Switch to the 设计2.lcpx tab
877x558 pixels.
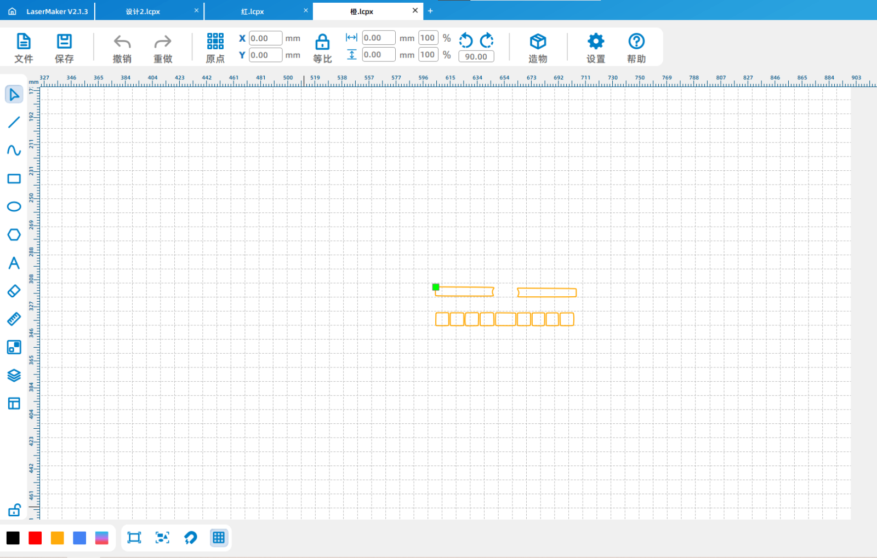(x=143, y=11)
